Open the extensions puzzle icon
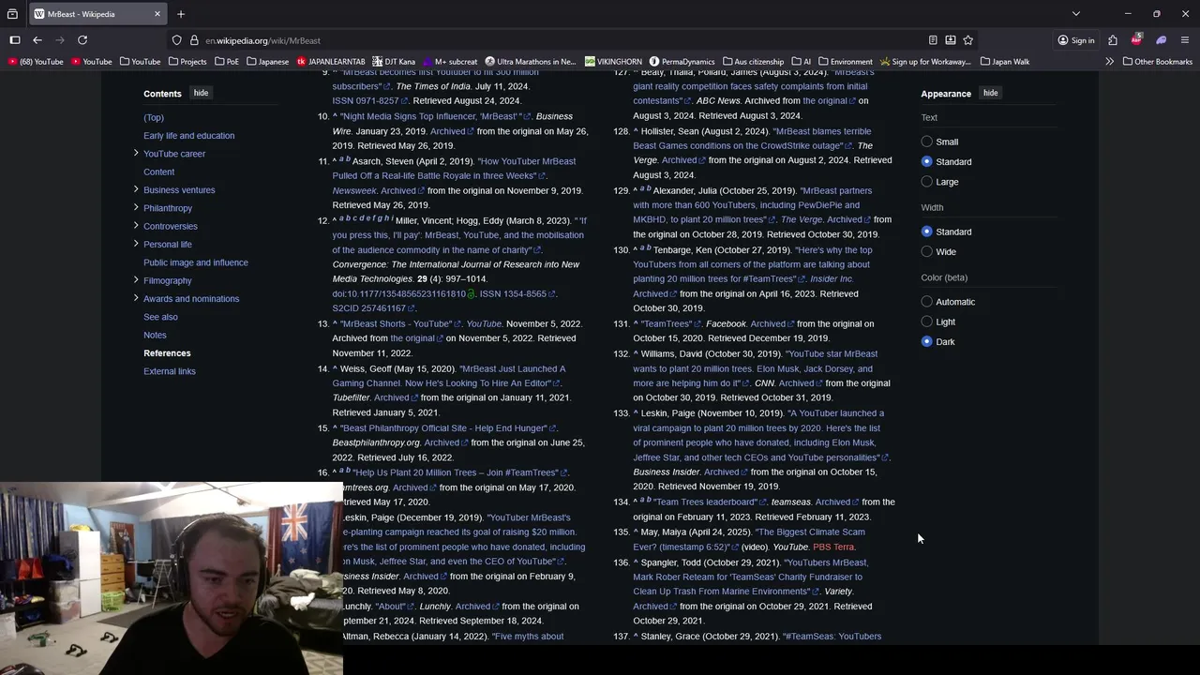Screen dimensions: 1200x675 coord(1113,40)
